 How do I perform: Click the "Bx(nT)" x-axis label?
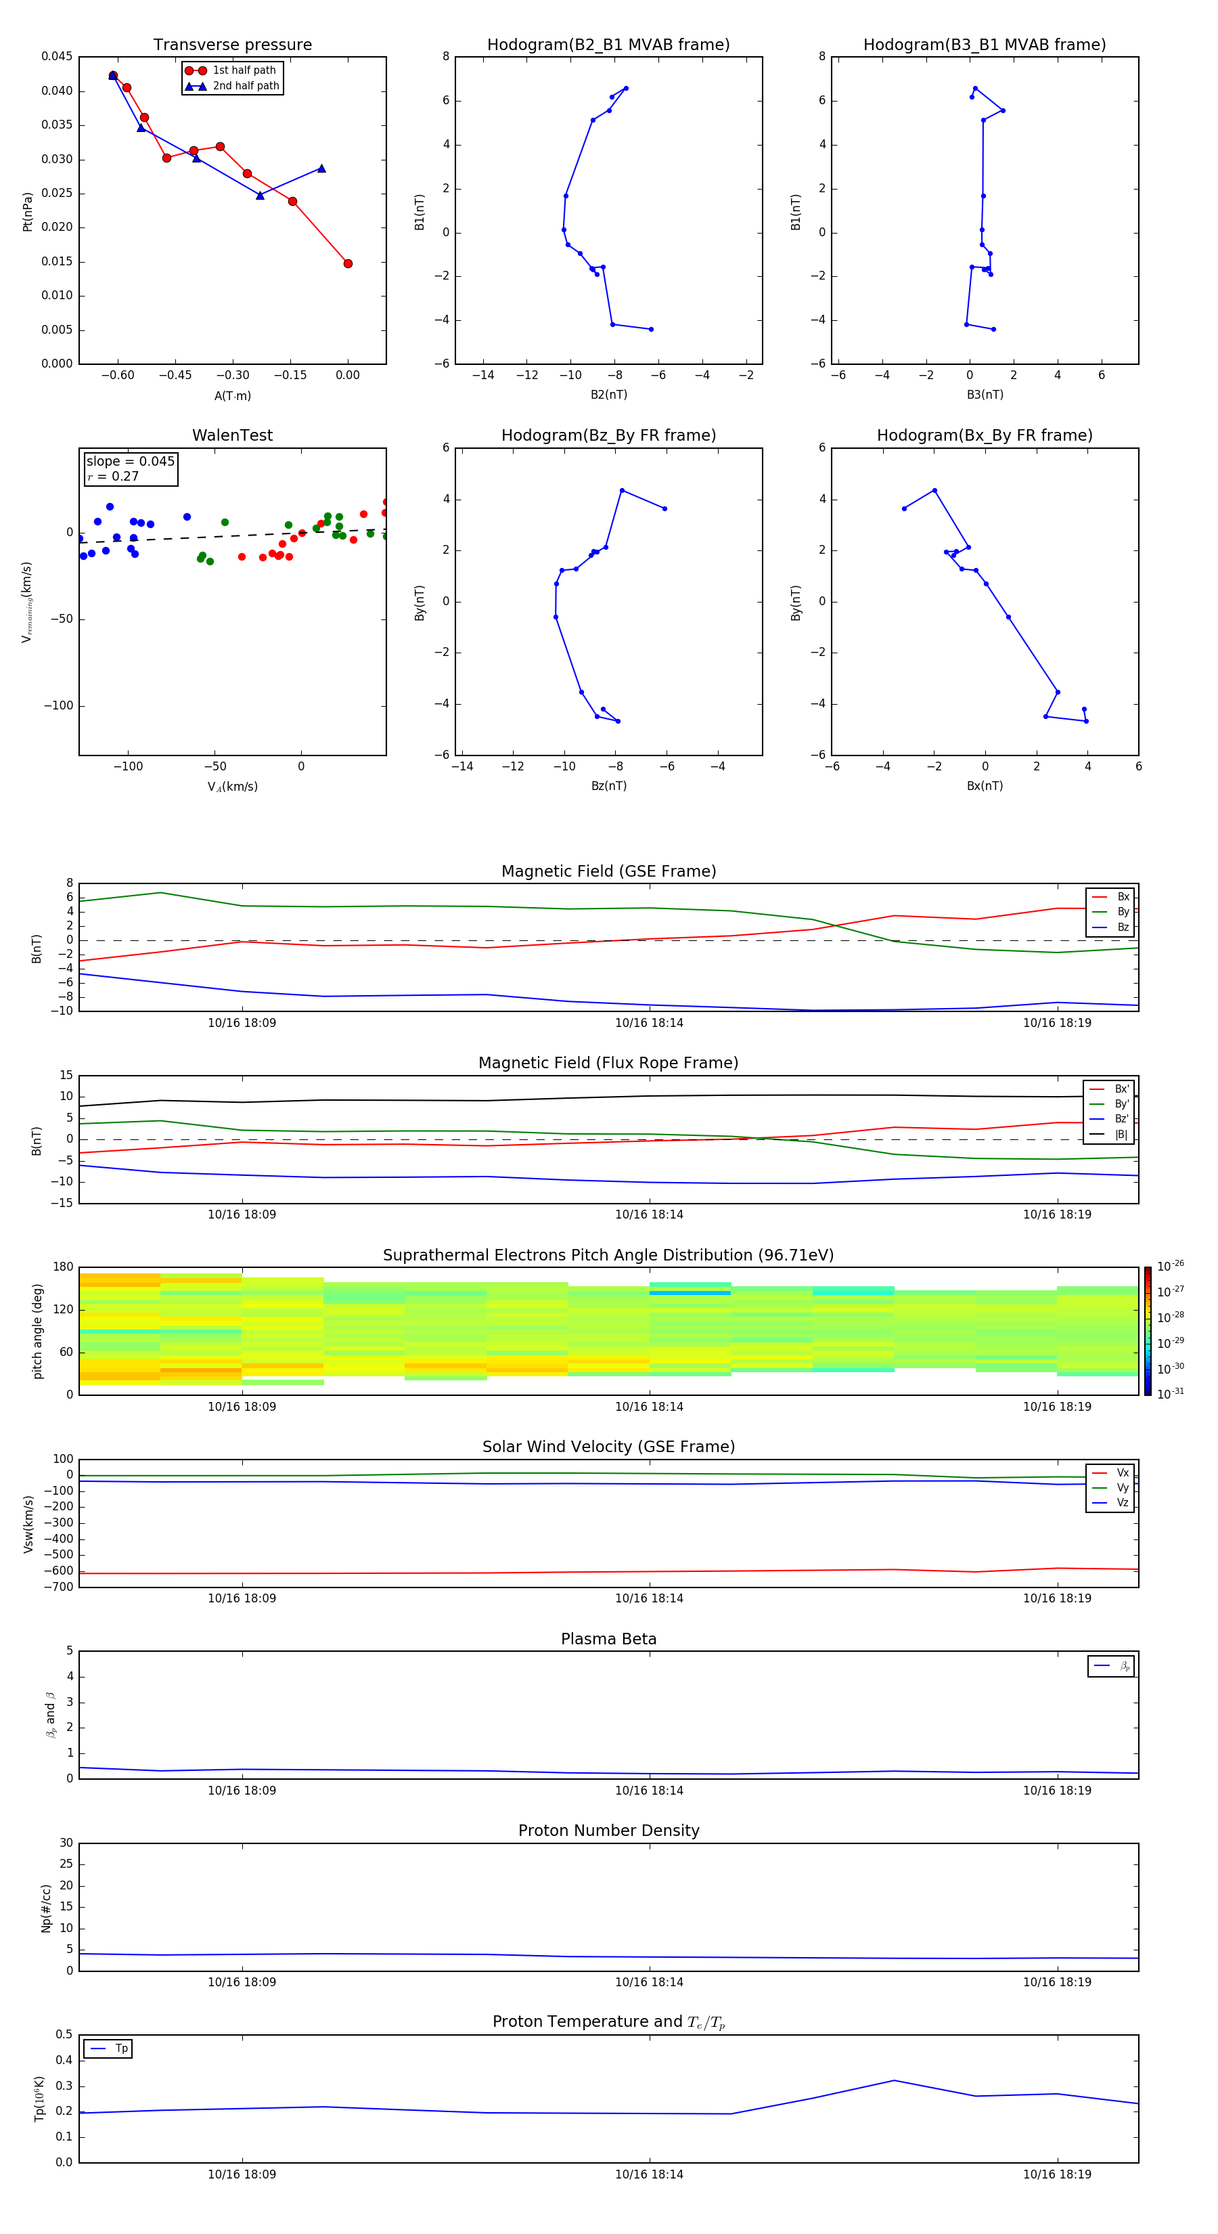985,786
